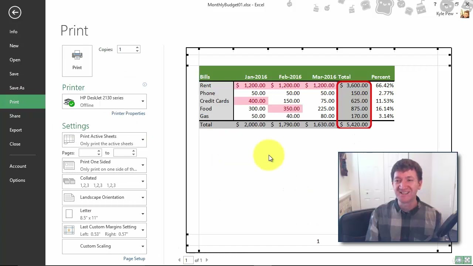
Task: Select Export in the Backstage menu
Action: [23, 130]
